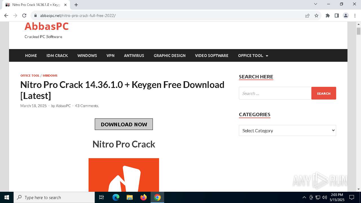
Task: Close the Nitro Pro Crack tab
Action: (65, 5)
